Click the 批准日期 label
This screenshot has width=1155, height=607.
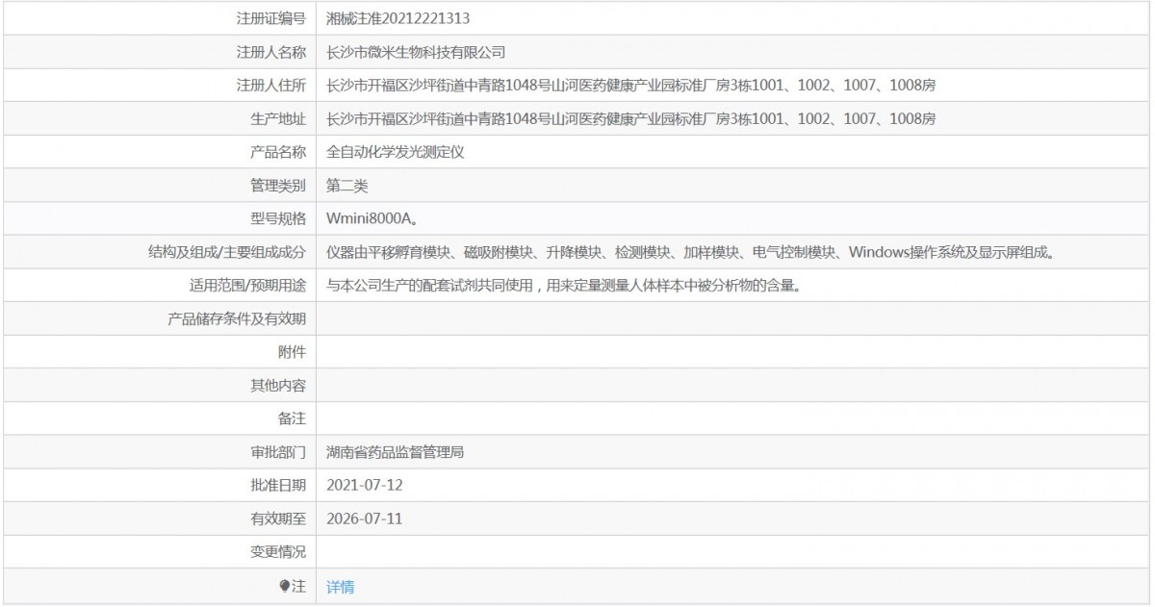[278, 486]
